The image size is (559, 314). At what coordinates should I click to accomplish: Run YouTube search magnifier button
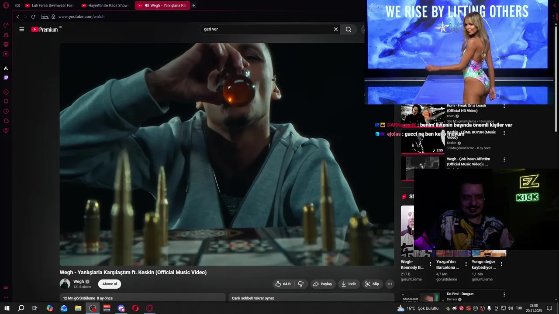pos(349,29)
